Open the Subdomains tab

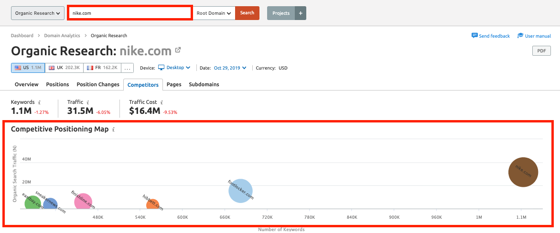[x=204, y=84]
